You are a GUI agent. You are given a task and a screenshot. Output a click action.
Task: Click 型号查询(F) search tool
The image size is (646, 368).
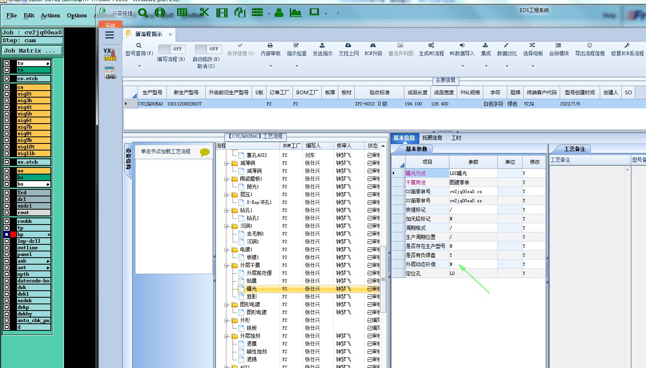coord(139,50)
